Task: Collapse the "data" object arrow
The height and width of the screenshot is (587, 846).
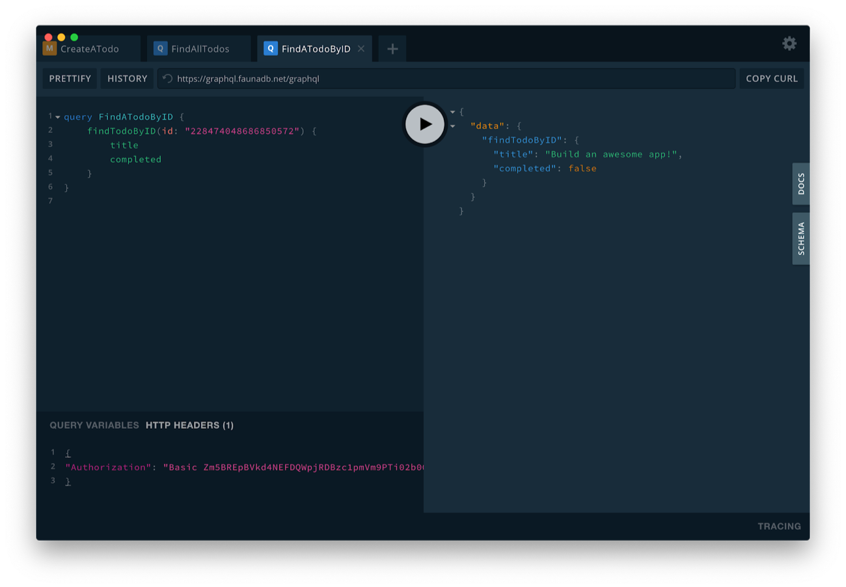Action: (x=453, y=126)
